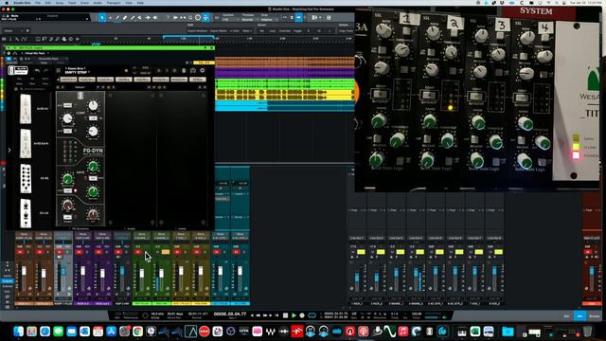Adjust the first green channel fader
Viewport: 606px width, 341px height.
click(x=142, y=274)
